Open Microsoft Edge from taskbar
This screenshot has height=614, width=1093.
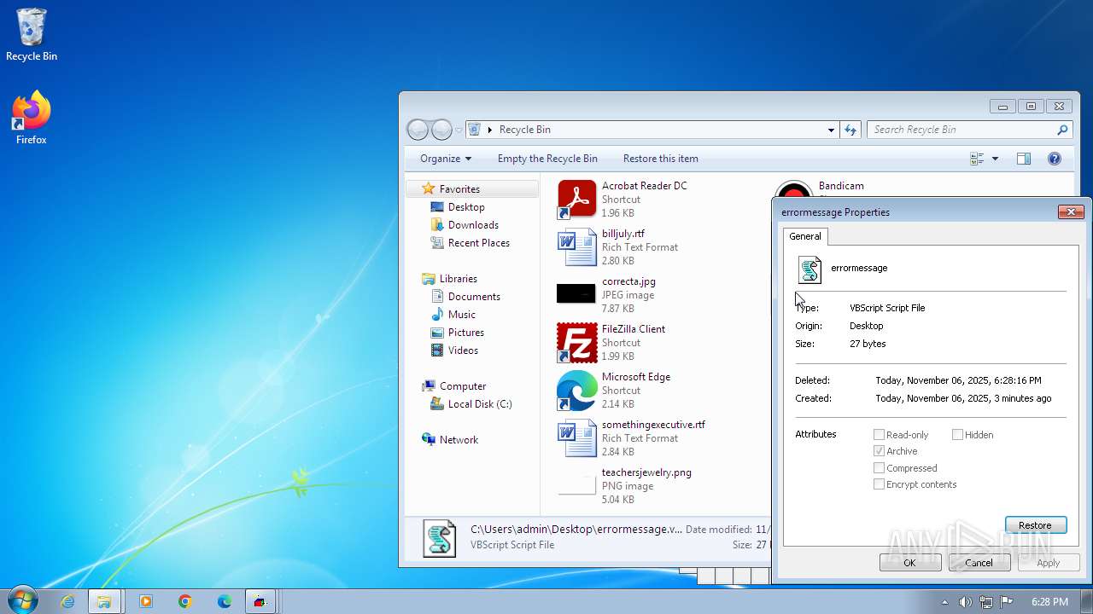tap(224, 601)
